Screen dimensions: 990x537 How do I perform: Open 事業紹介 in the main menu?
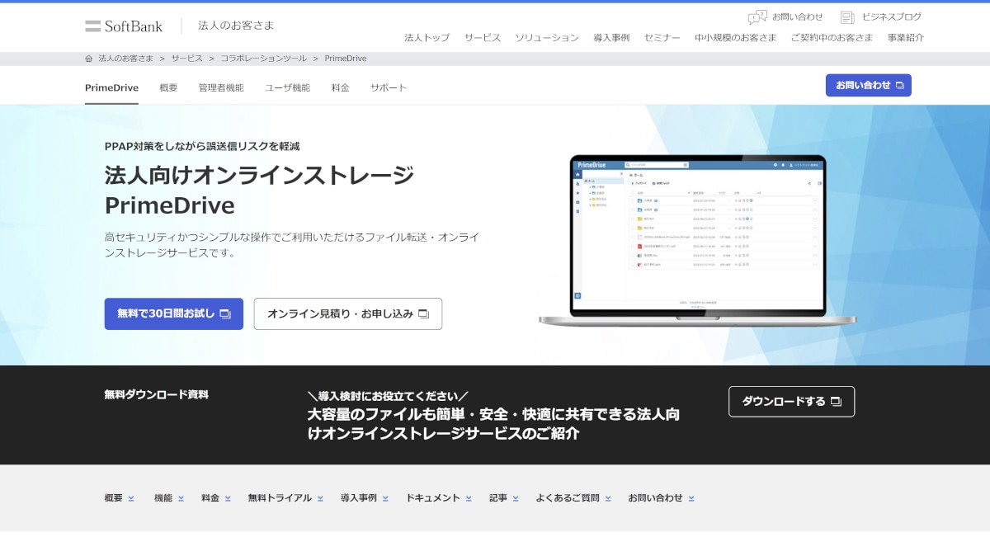[906, 38]
